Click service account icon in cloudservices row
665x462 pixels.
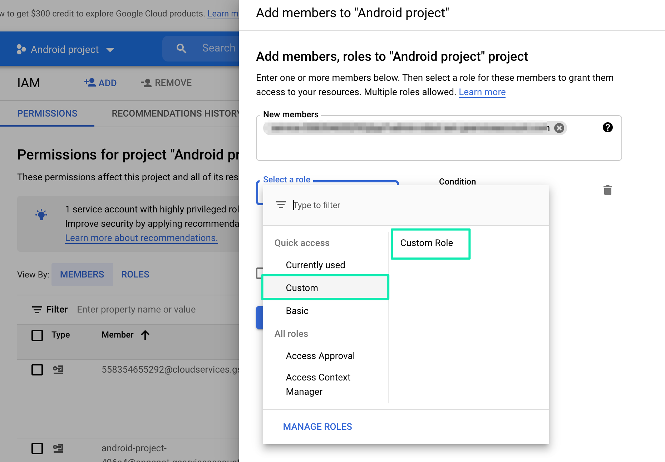click(58, 369)
